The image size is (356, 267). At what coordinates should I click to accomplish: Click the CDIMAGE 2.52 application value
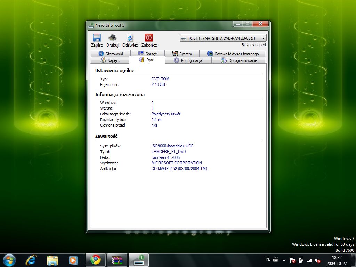pyautogui.click(x=179, y=169)
